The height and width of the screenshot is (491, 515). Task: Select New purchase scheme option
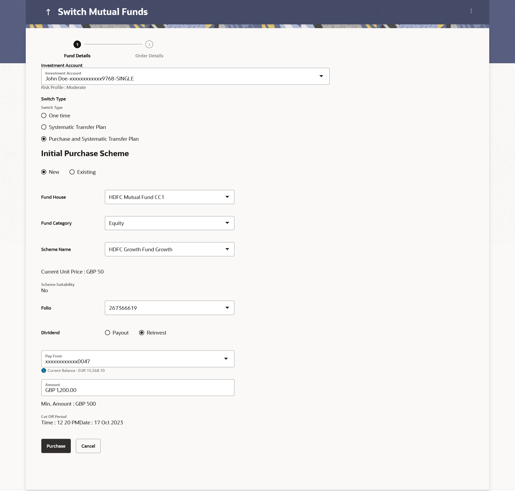click(x=44, y=172)
